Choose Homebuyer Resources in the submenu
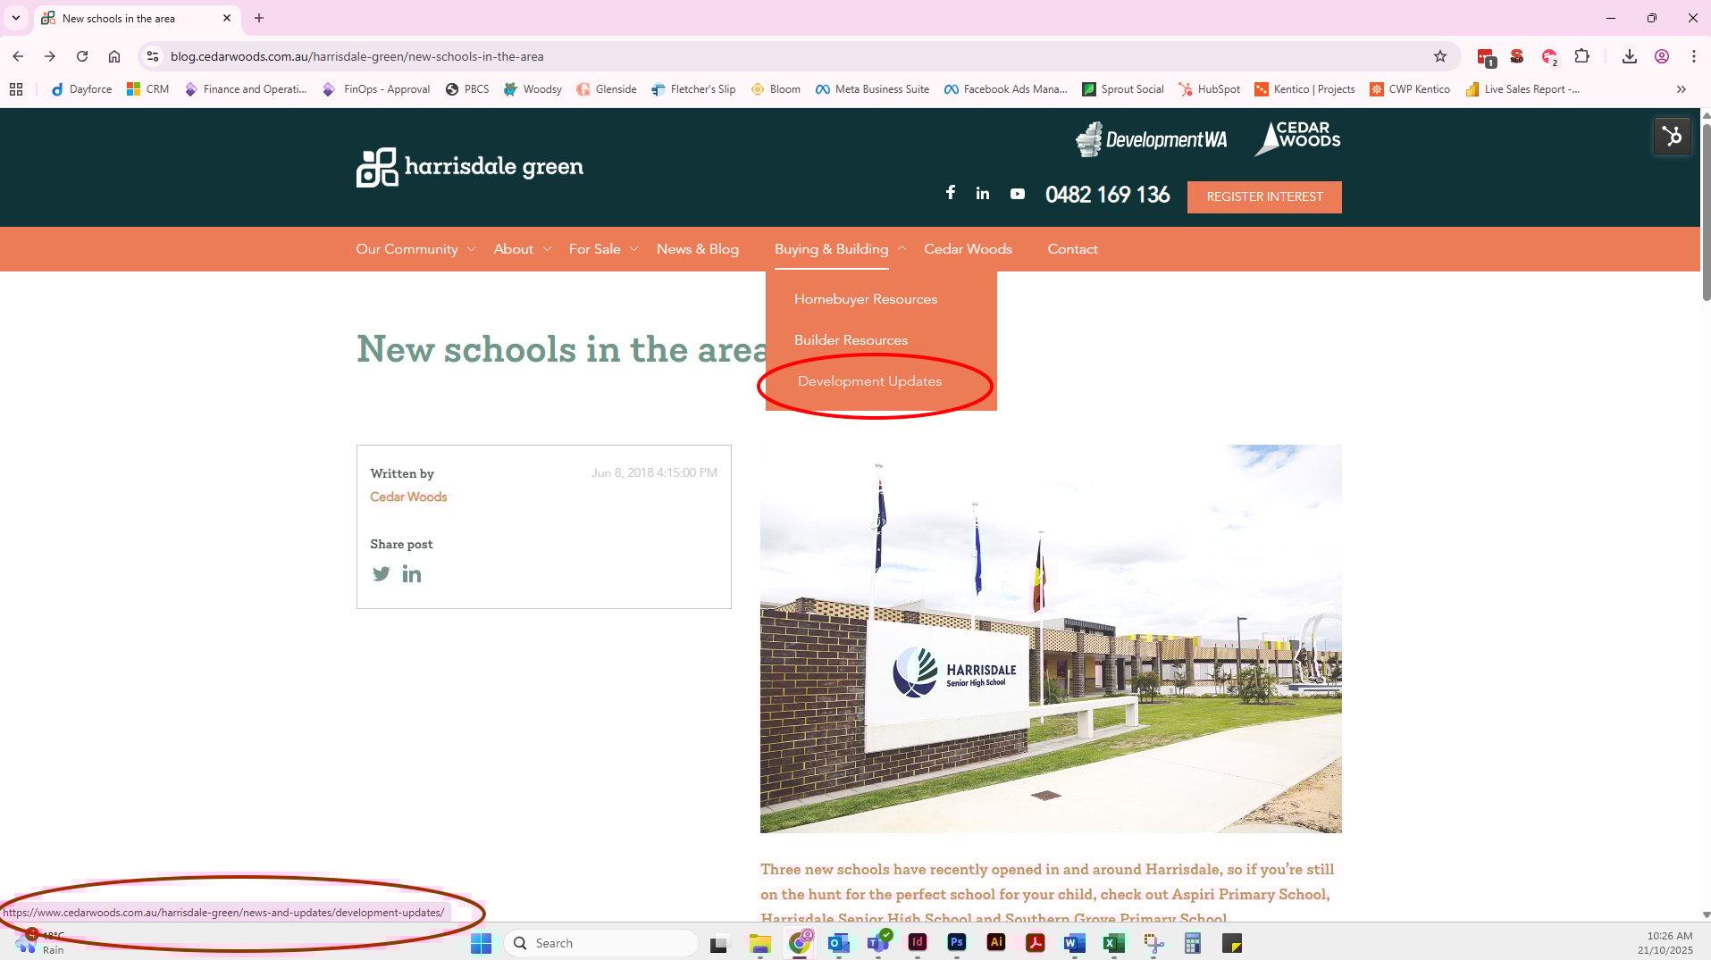 point(866,299)
